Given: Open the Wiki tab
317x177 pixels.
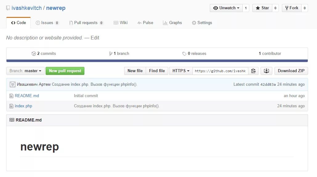Looking at the screenshot, I should (x=120, y=23).
